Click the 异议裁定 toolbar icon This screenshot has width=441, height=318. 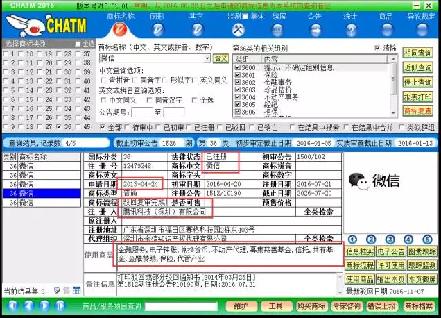[422, 29]
